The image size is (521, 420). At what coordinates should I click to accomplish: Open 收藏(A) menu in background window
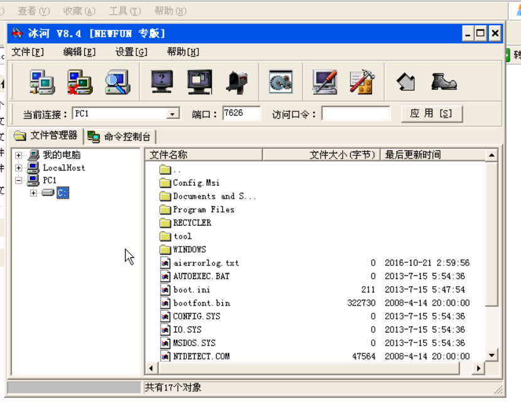[79, 11]
